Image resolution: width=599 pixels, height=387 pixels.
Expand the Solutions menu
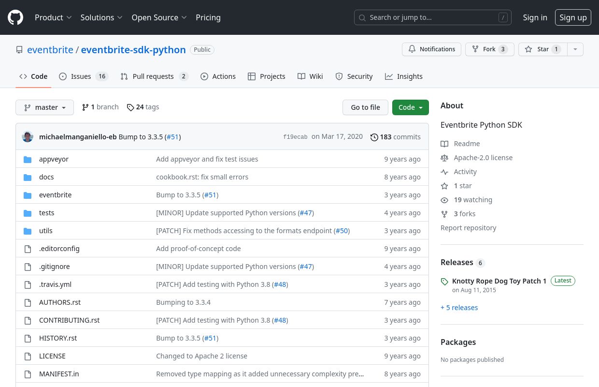point(102,17)
